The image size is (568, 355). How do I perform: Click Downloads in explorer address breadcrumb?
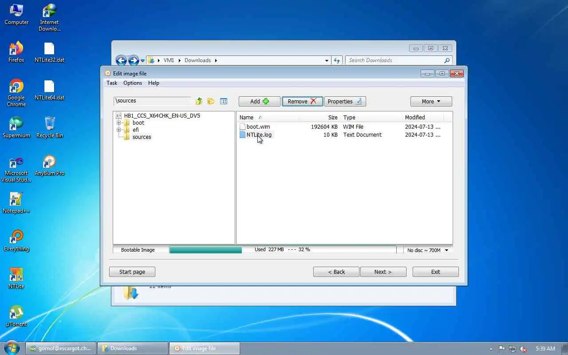[x=197, y=60]
